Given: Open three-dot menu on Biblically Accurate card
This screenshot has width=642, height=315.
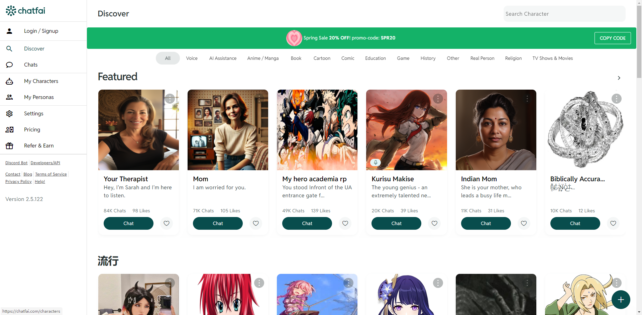Looking at the screenshot, I should click(617, 99).
